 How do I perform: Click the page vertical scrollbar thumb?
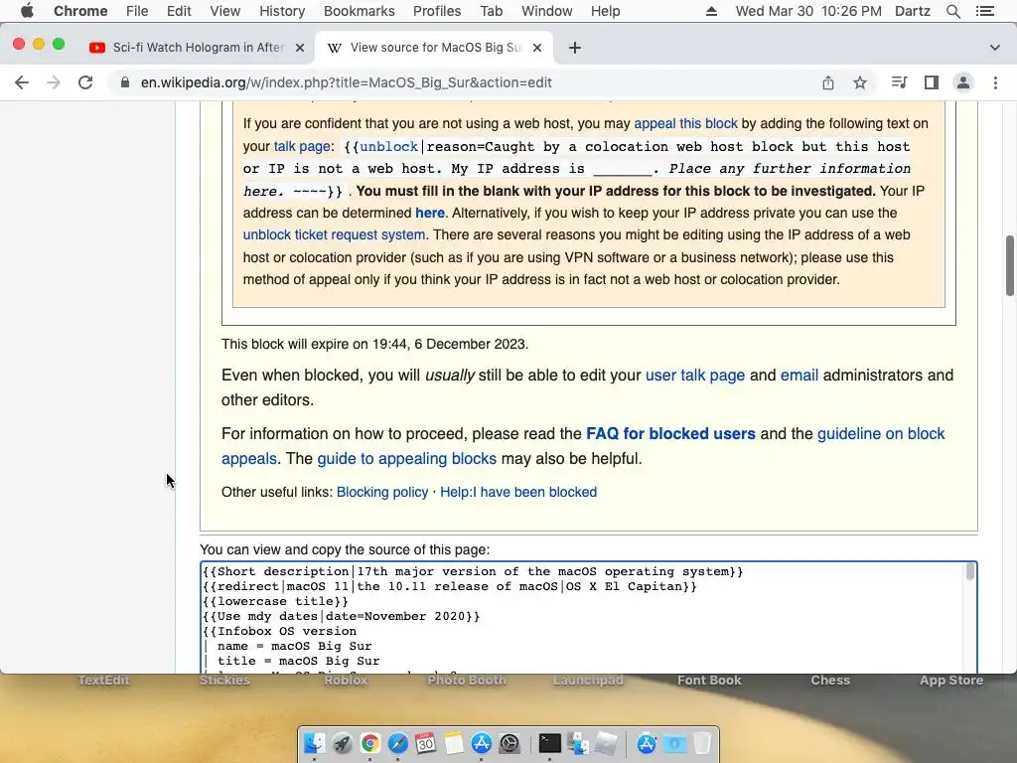(1010, 265)
